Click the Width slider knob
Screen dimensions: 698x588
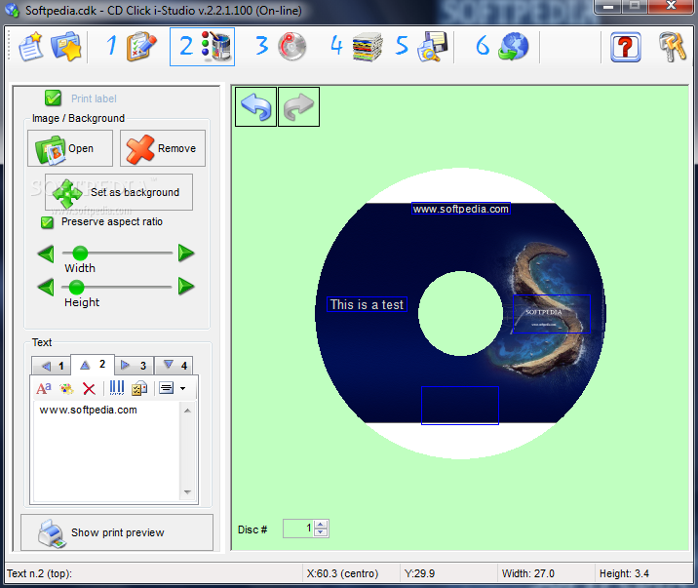coord(80,253)
